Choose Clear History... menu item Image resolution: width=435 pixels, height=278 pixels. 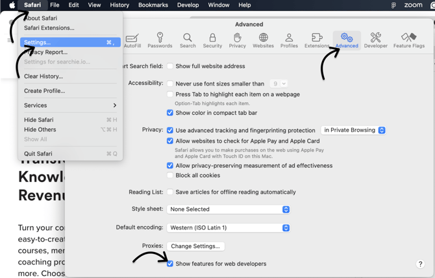pos(70,76)
